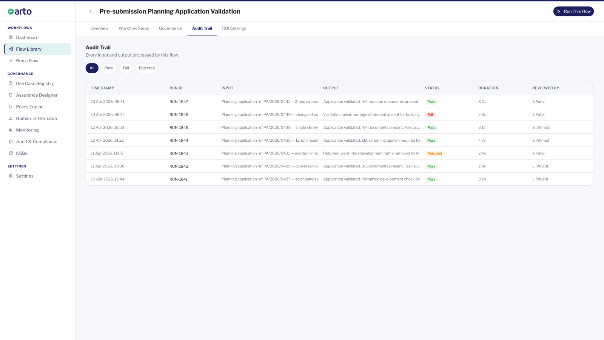Image resolution: width=604 pixels, height=340 pixels.
Task: Click the RUN ID column header
Action: click(176, 88)
